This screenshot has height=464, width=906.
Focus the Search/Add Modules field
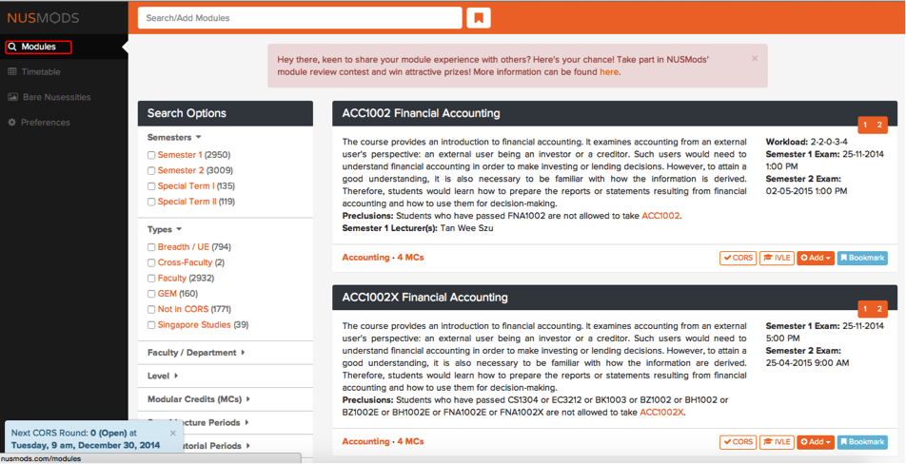click(300, 18)
